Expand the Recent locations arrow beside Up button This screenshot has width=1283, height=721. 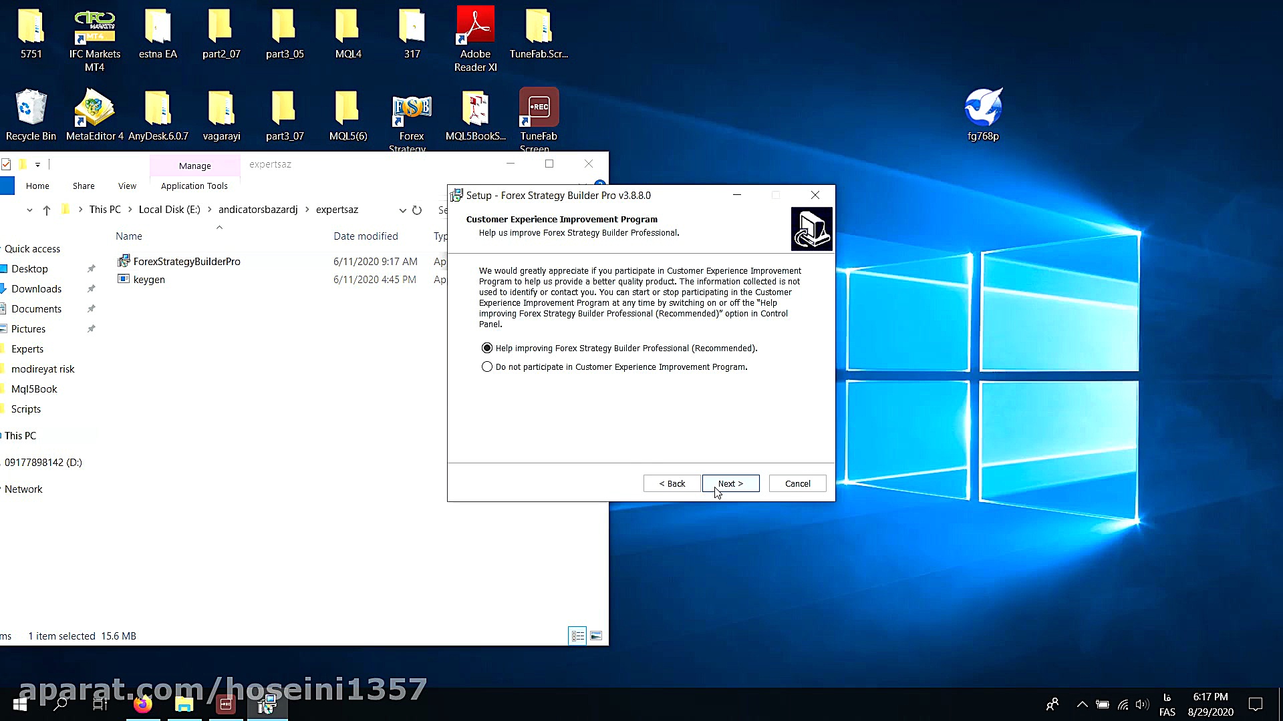[29, 210]
